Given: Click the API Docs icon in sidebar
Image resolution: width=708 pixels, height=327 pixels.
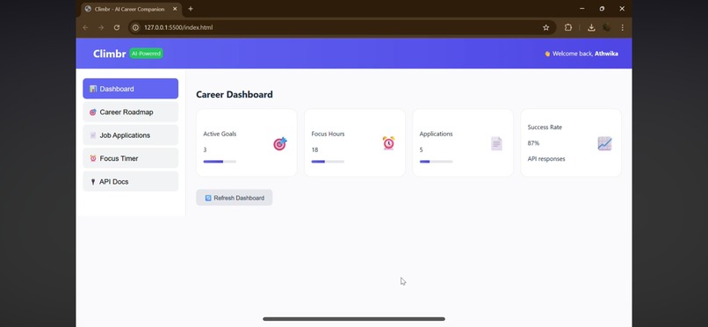Looking at the screenshot, I should click(93, 182).
